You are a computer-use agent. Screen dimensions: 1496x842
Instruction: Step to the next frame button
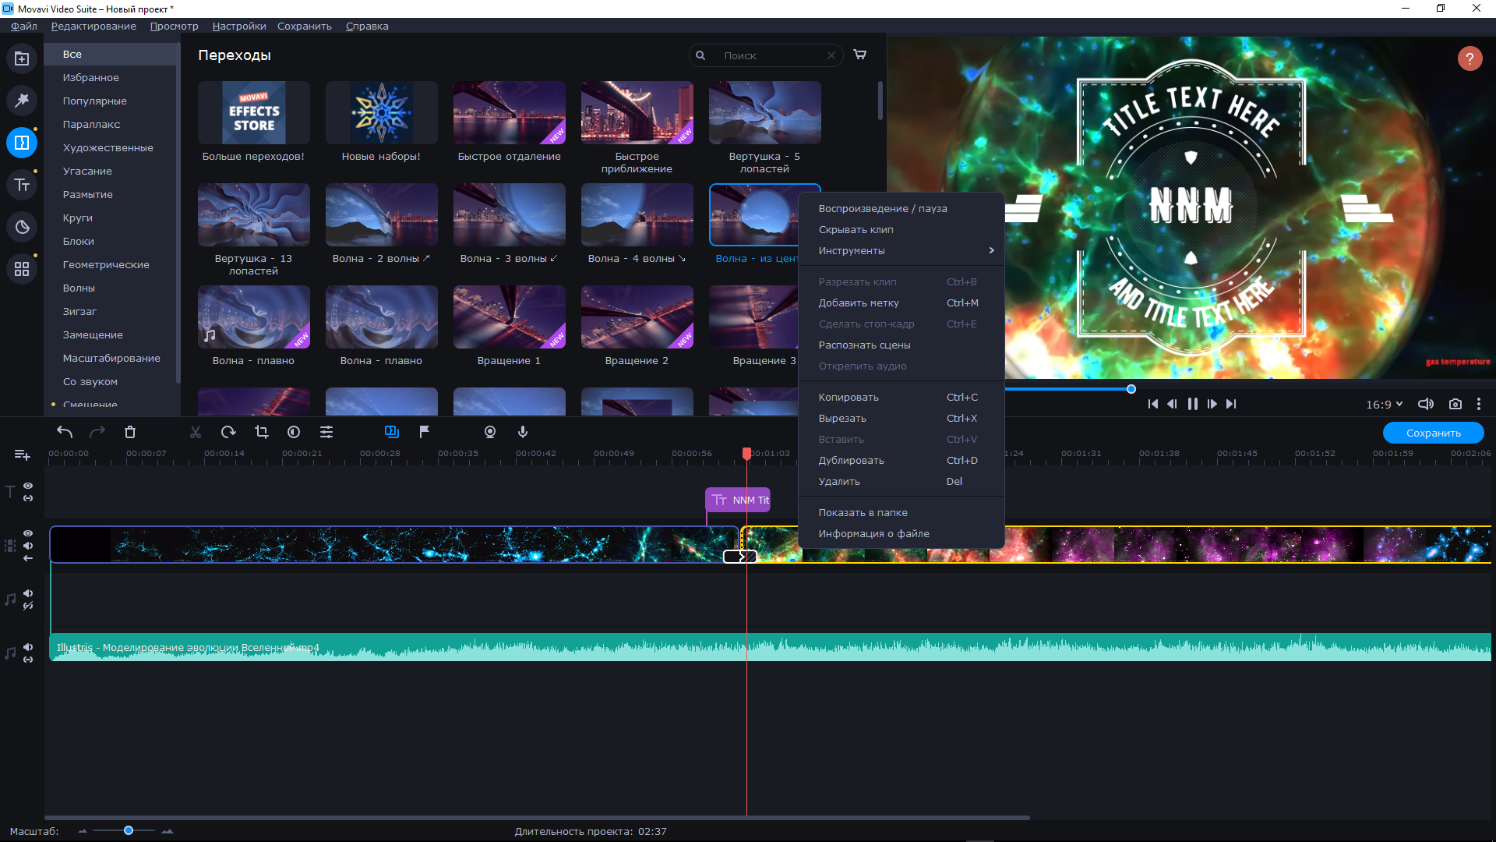click(1212, 404)
